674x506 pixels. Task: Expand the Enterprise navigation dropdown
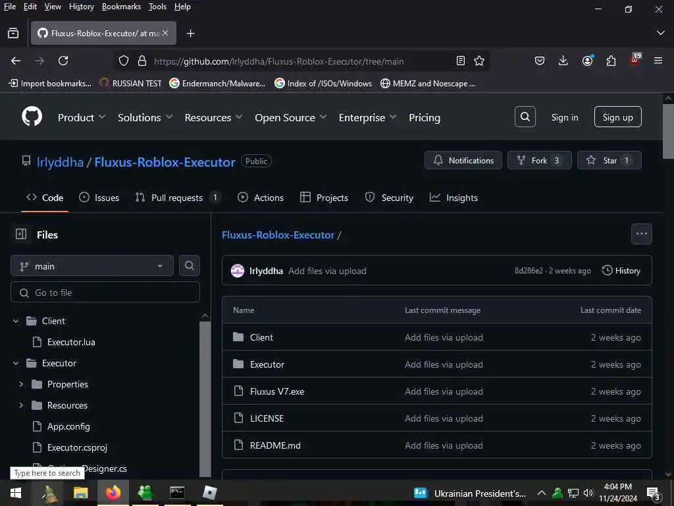point(367,117)
